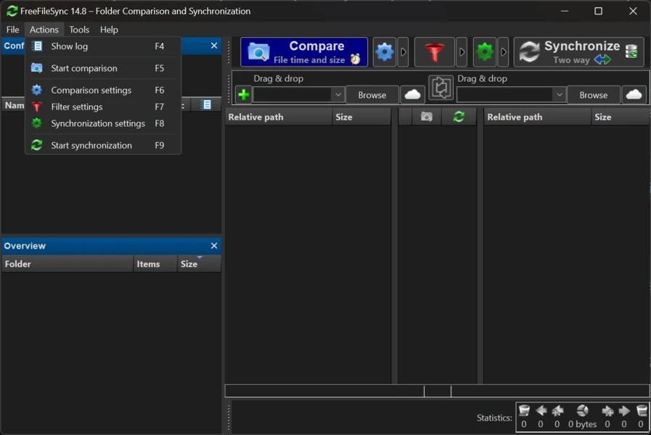Click the Statistics label
This screenshot has width=651, height=435.
[x=494, y=418]
